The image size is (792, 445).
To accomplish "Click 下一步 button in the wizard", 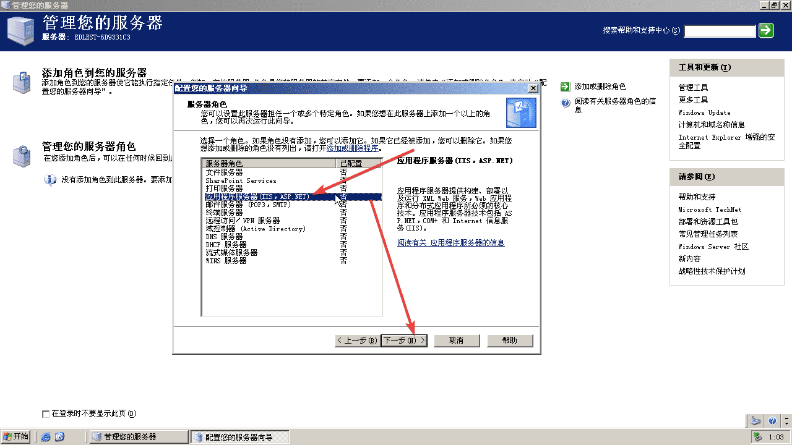I will (x=403, y=341).
